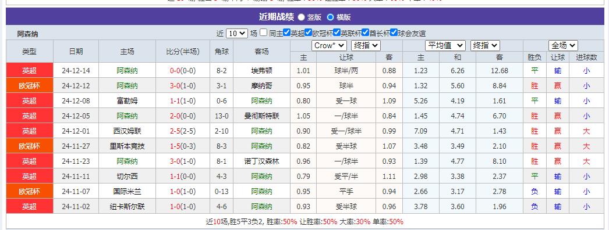This screenshot has width=609, height=230.
Task: Click the 比分(半场) column header
Action: tap(183, 51)
